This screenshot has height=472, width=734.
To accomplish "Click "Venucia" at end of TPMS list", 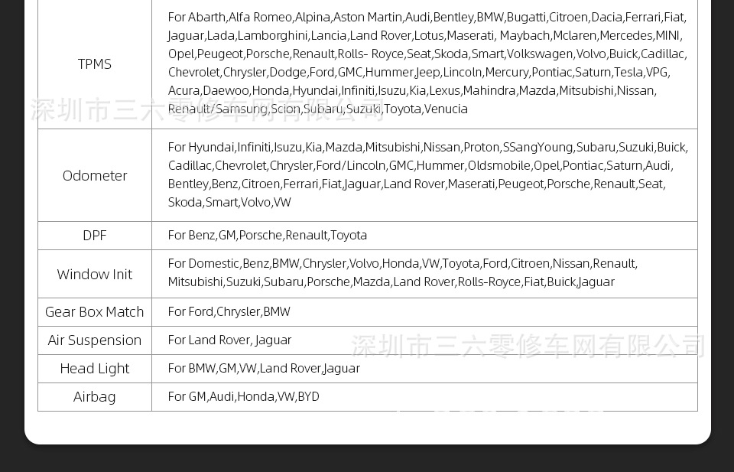I will [x=447, y=109].
